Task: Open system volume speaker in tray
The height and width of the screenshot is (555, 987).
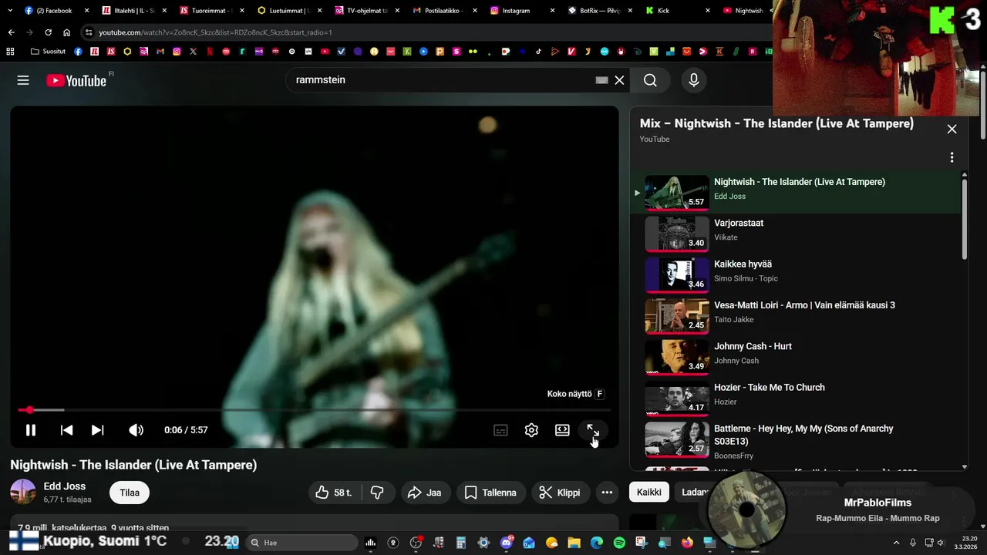Action: (941, 543)
